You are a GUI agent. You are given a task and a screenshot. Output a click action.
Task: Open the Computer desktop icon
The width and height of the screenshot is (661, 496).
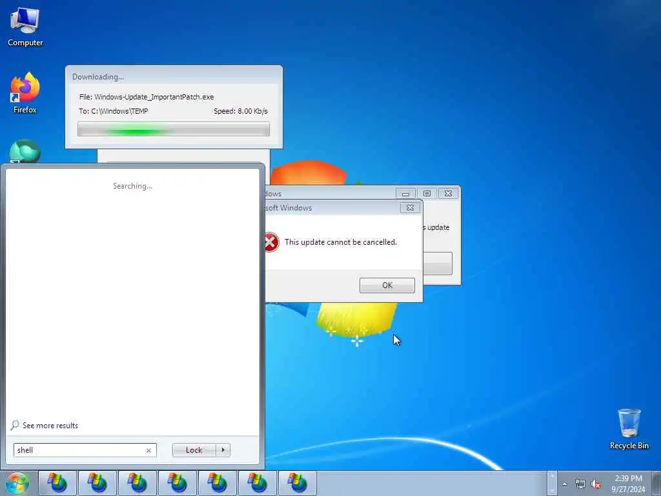pos(25,27)
